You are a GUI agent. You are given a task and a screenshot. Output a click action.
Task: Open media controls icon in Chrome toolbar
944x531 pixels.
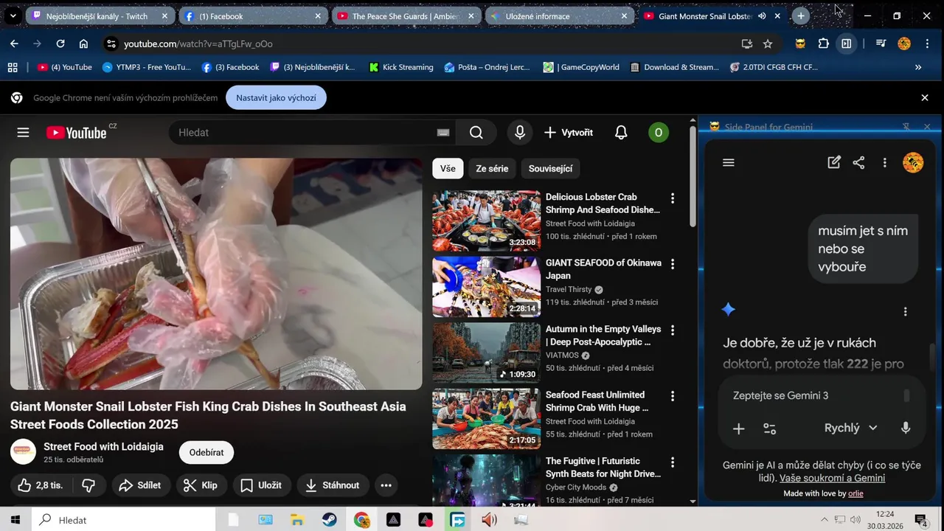click(x=881, y=44)
